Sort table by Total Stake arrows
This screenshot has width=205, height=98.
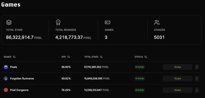click(101, 57)
